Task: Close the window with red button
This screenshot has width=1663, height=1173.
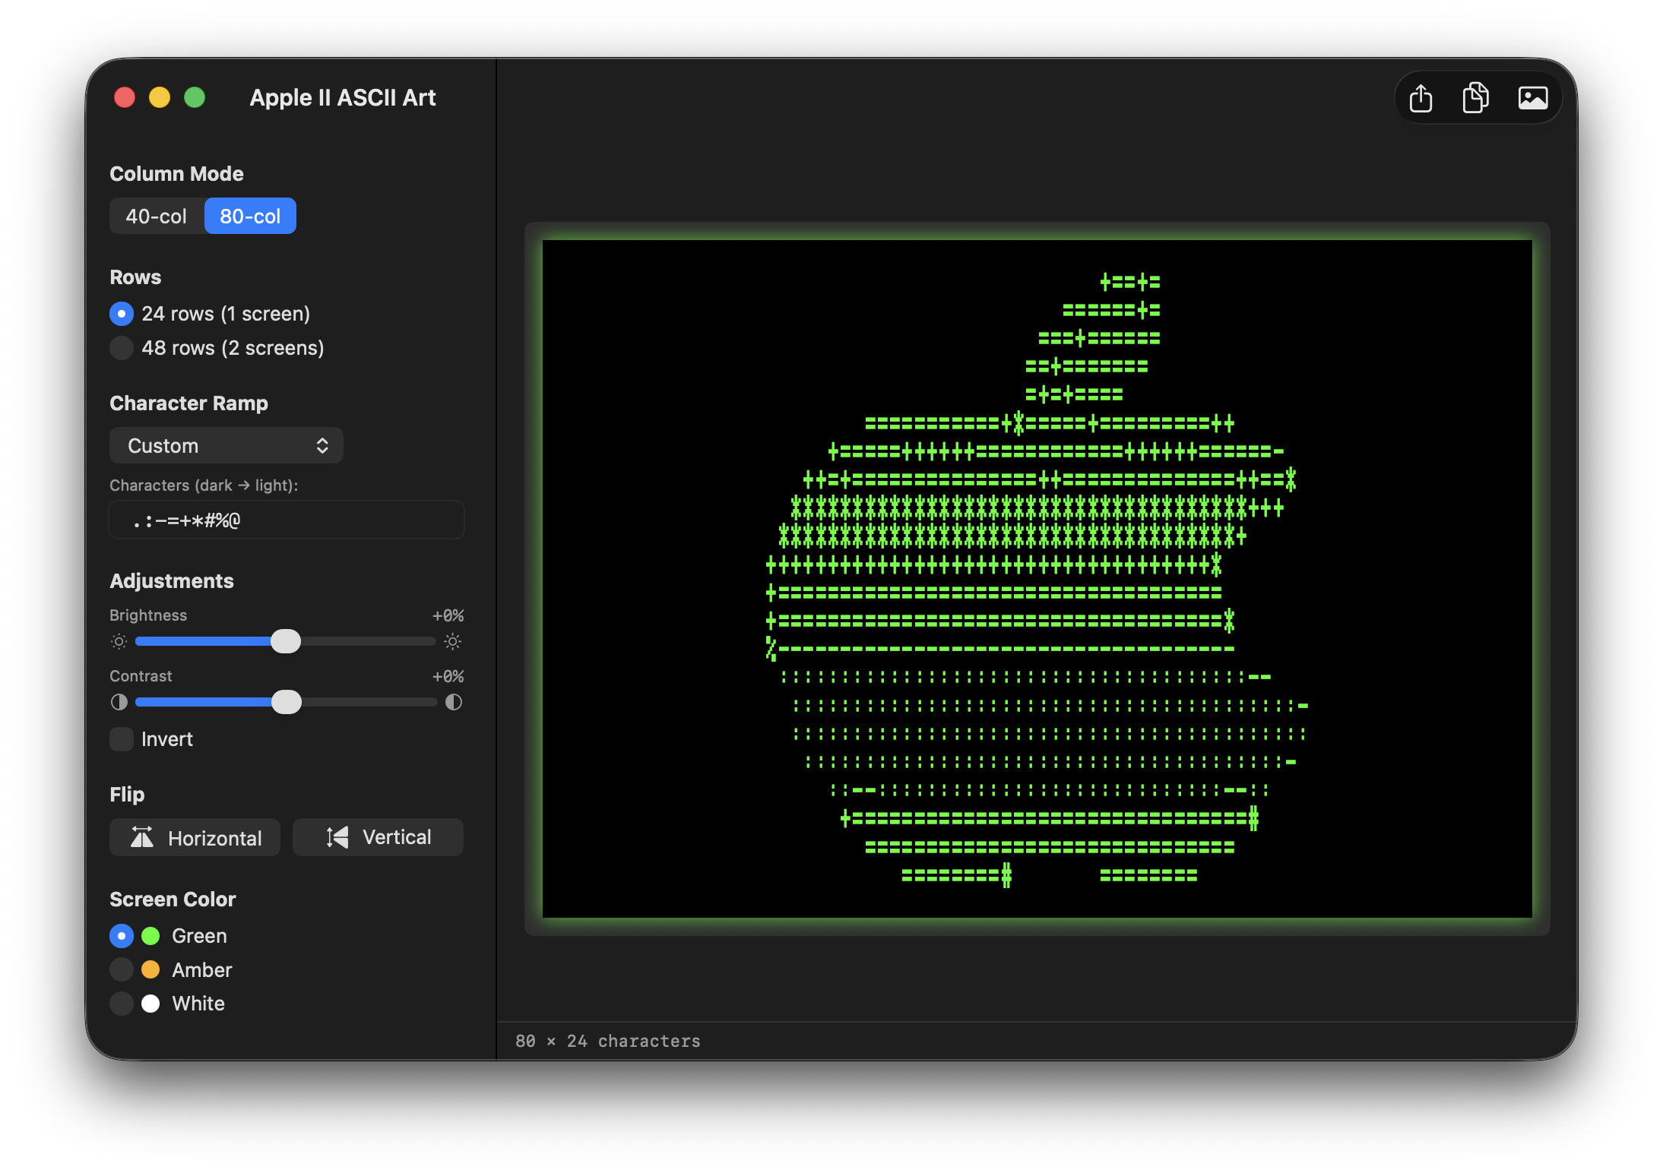Action: (125, 97)
